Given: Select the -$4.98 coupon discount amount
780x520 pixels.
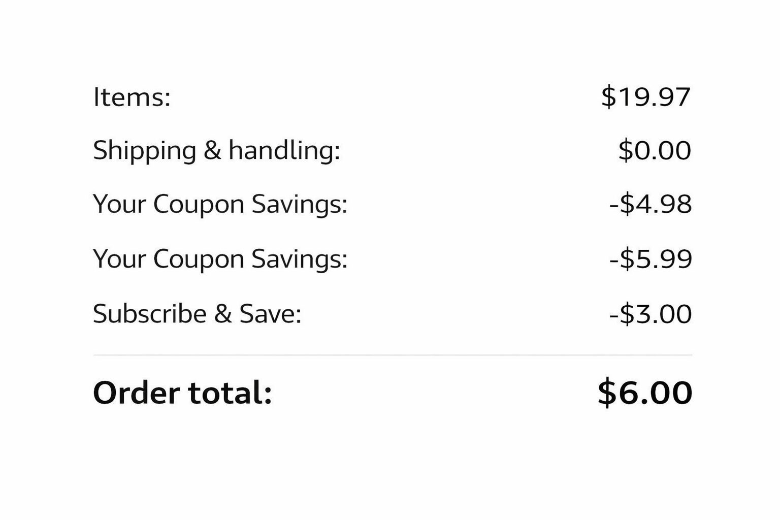Looking at the screenshot, I should 651,205.
